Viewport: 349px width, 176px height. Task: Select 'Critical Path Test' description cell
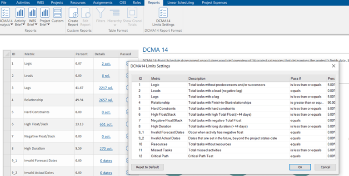click(x=238, y=156)
